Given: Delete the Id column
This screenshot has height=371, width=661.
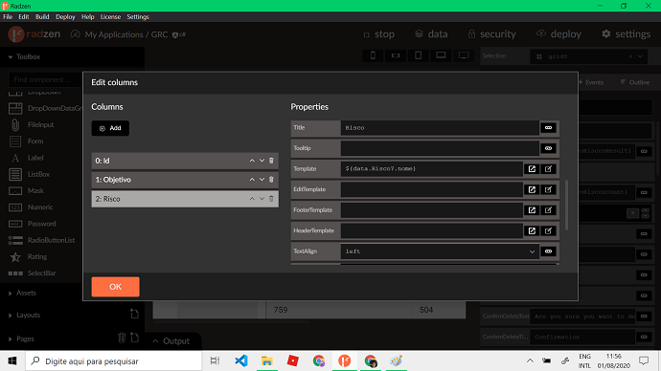Looking at the screenshot, I should pyautogui.click(x=271, y=161).
